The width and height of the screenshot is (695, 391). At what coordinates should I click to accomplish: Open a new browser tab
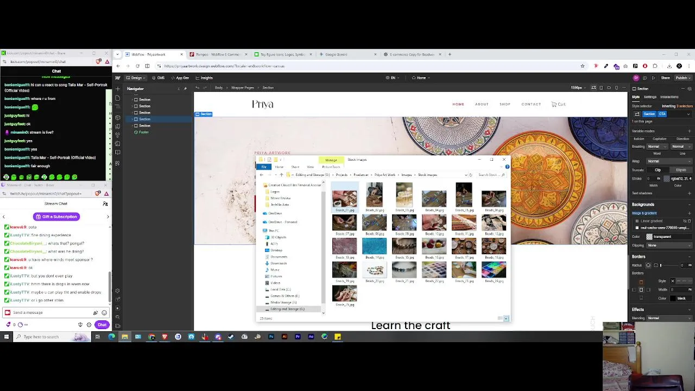coord(450,54)
